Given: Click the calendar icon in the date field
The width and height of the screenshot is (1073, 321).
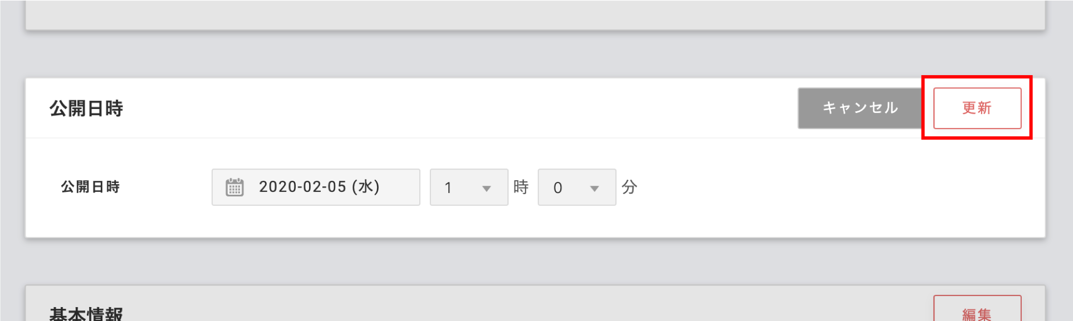Looking at the screenshot, I should [234, 187].
